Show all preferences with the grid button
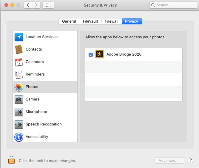 pos(48,5)
